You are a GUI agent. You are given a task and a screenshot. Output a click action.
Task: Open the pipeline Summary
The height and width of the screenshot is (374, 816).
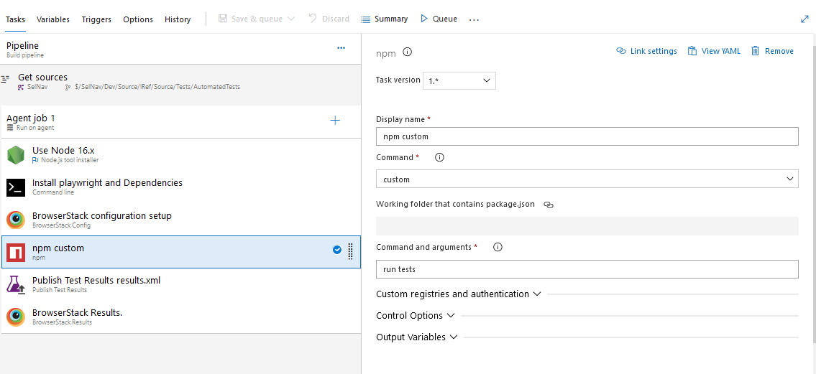[385, 19]
